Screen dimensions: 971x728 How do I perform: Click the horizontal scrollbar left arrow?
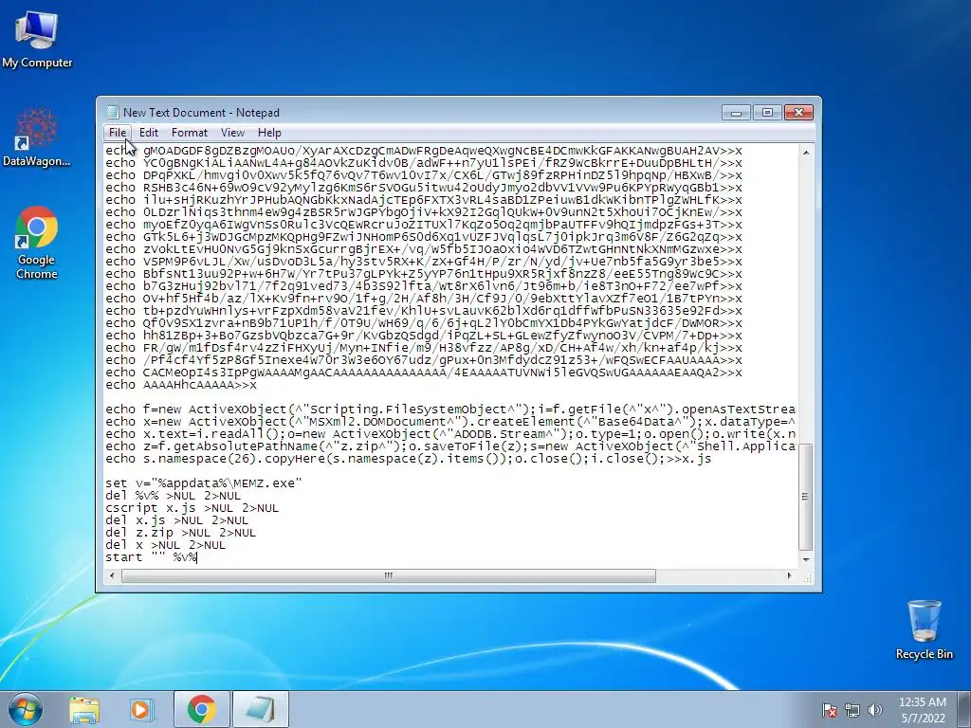tap(112, 575)
